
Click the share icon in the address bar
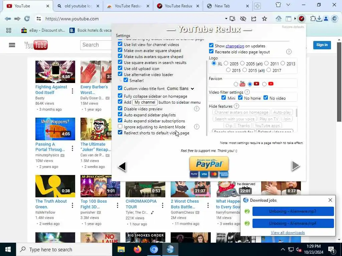click(254, 19)
